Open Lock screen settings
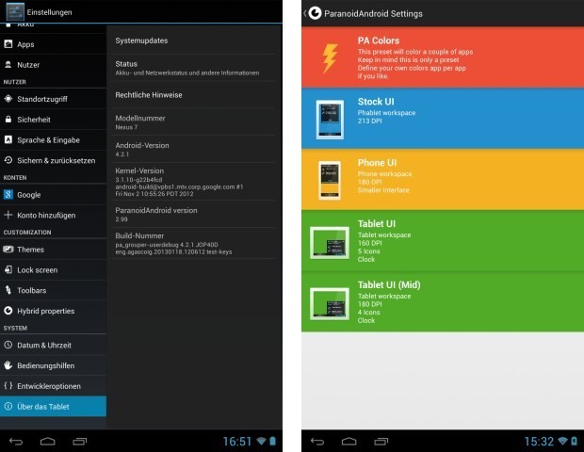The height and width of the screenshot is (452, 584). click(38, 269)
